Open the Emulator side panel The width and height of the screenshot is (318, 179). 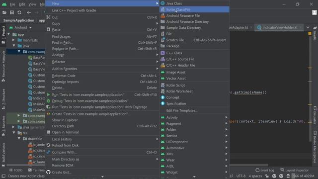pyautogui.click(x=315, y=115)
